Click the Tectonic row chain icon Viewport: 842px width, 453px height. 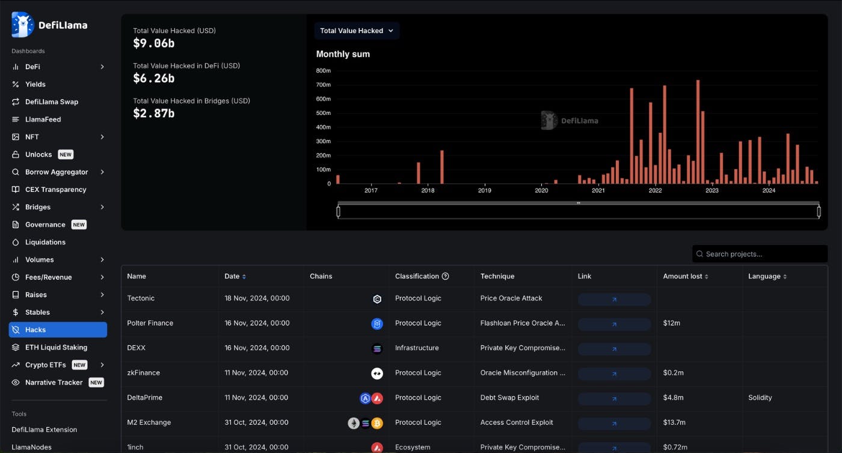(x=377, y=299)
